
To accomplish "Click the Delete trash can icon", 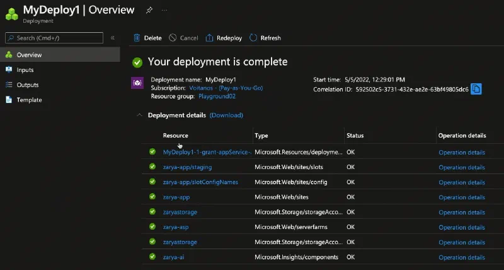I will (x=137, y=38).
